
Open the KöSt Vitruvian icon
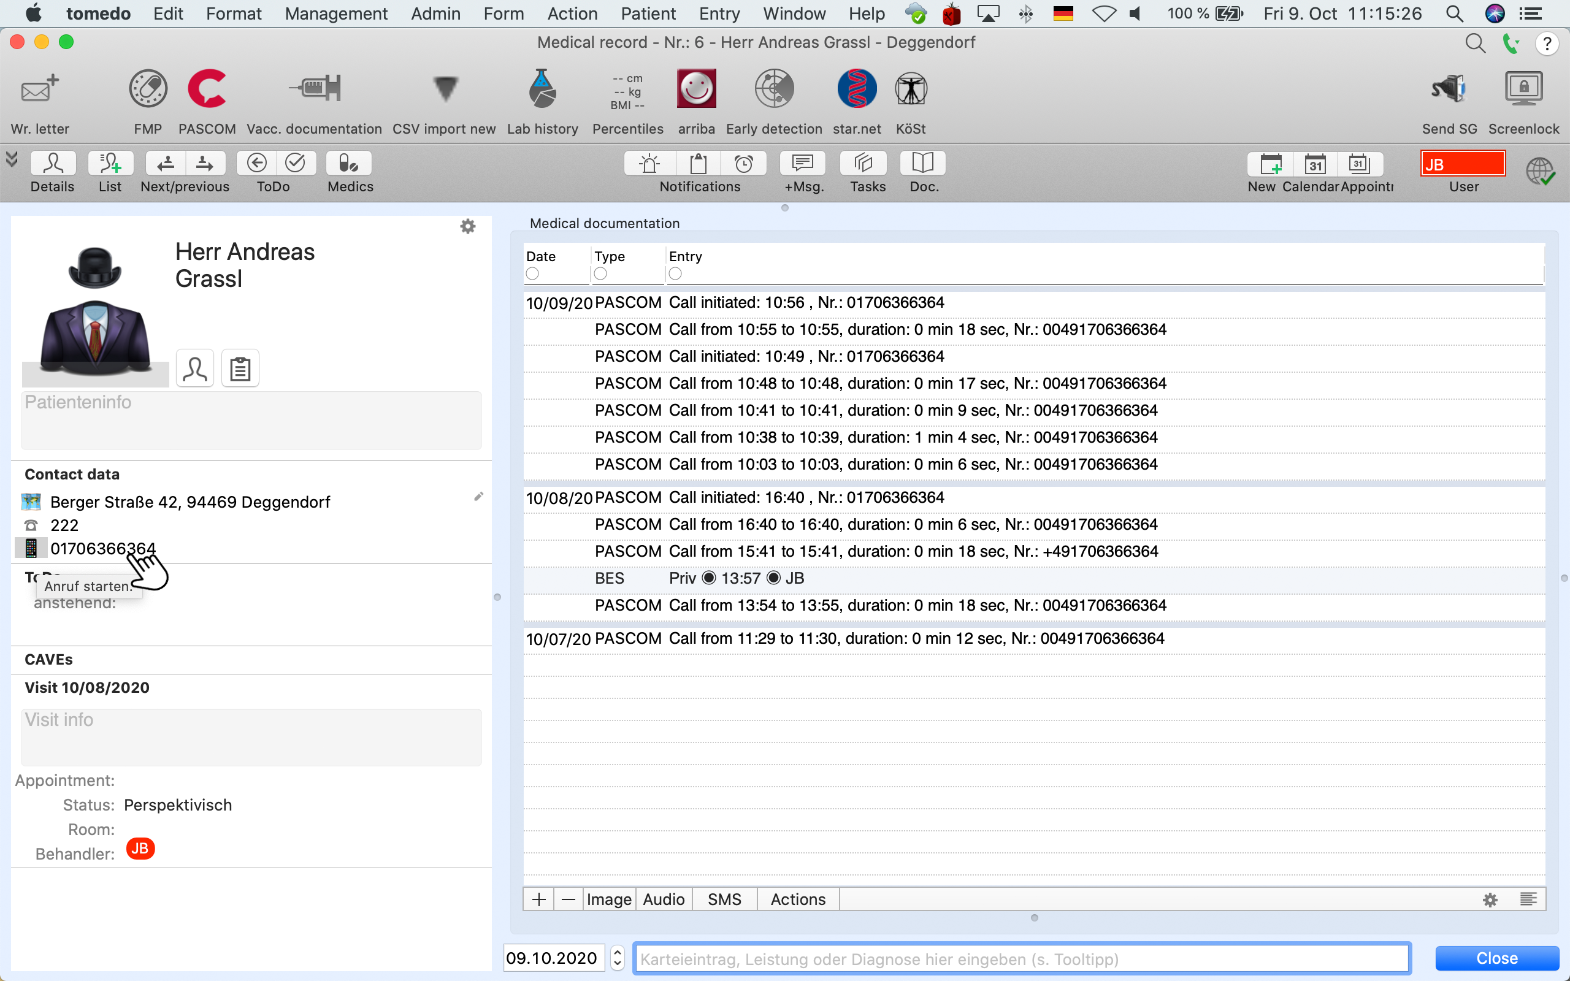click(911, 89)
